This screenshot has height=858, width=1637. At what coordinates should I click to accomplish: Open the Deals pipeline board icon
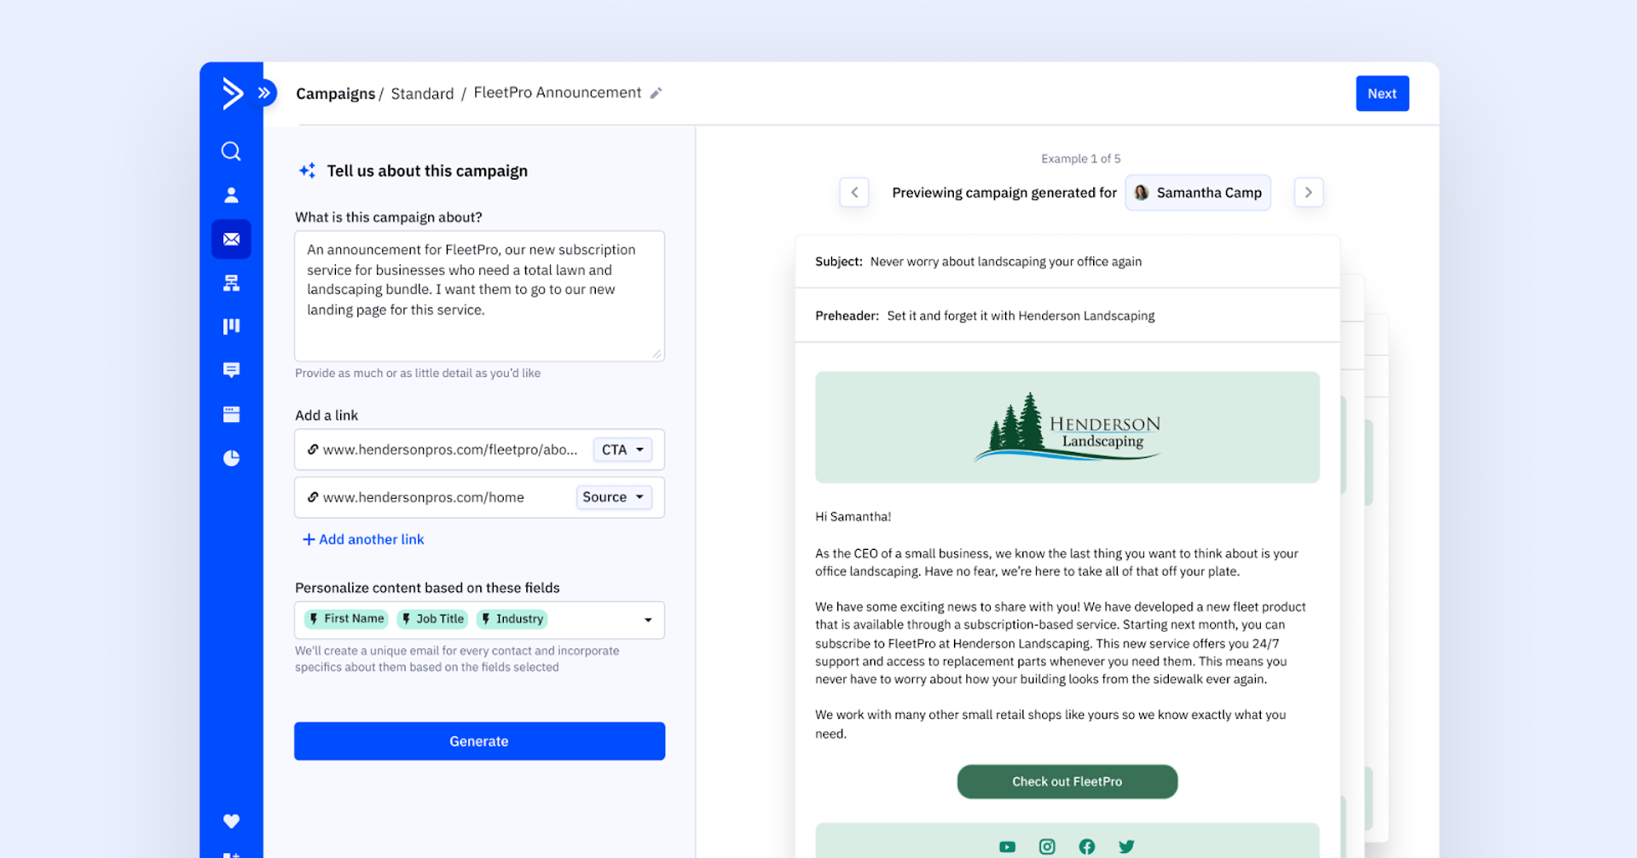(231, 327)
